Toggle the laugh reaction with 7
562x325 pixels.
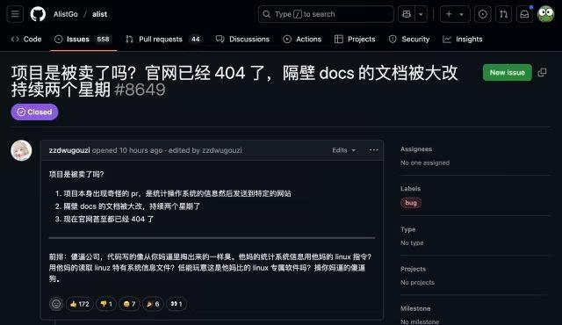pyautogui.click(x=129, y=304)
